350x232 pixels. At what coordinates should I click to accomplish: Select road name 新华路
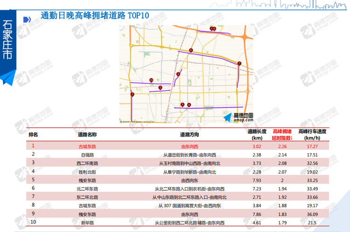point(87,223)
